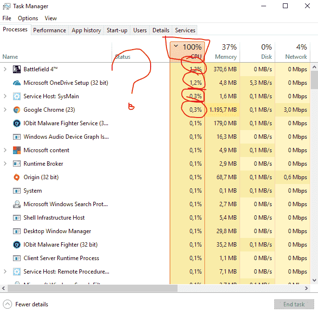Click the Microsoft Windows Search Protocol icon
This screenshot has width=318, height=315.
[17, 204]
